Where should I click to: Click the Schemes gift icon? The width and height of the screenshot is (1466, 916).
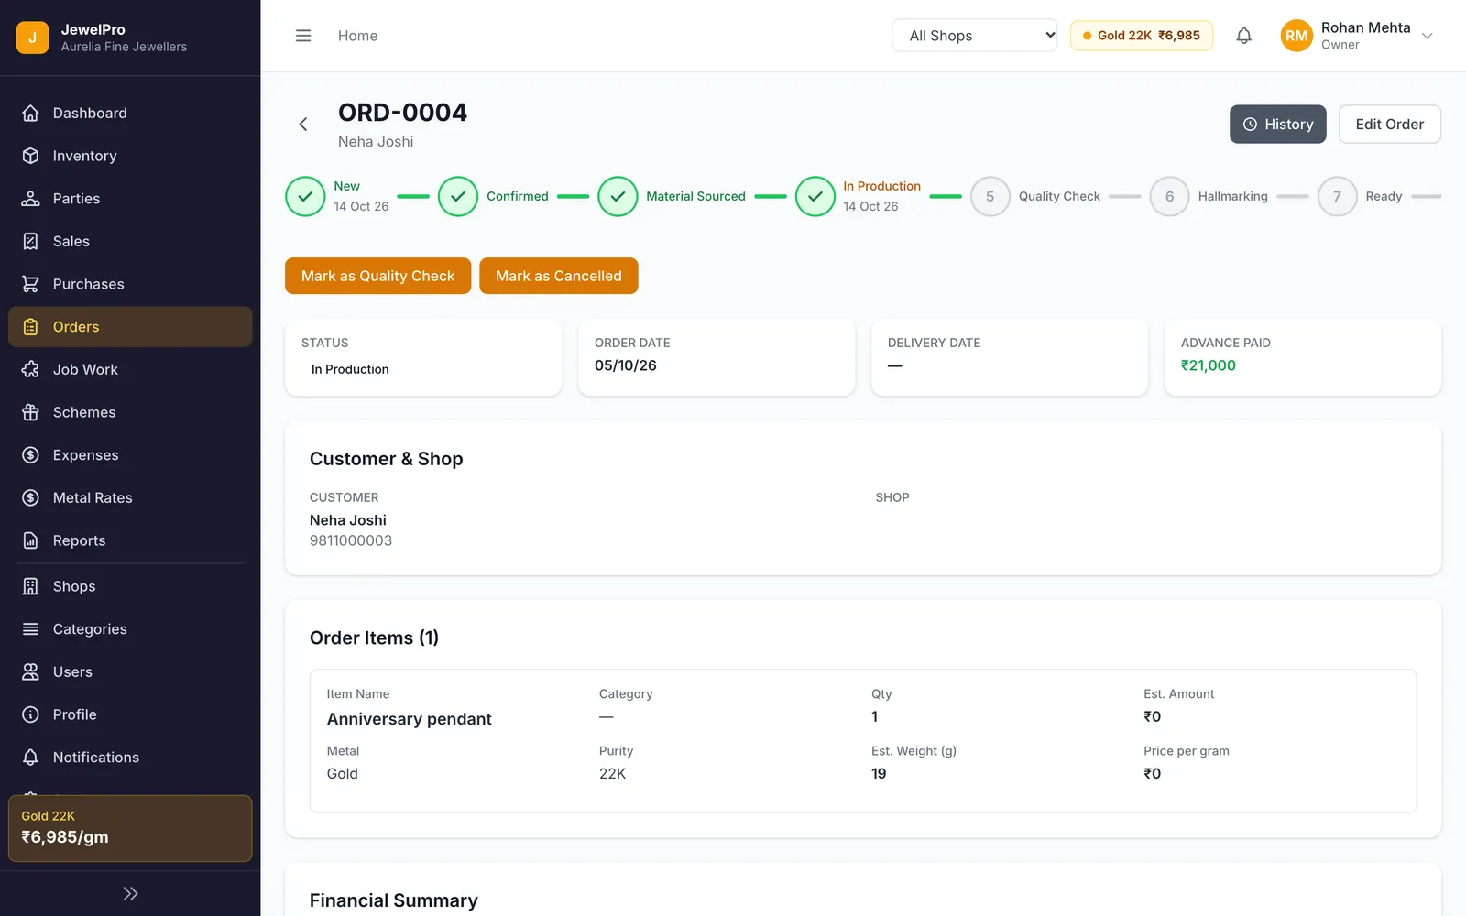click(x=30, y=412)
